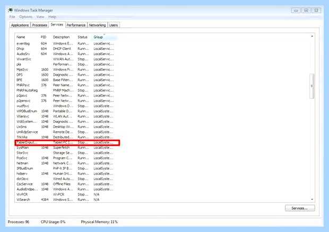The width and height of the screenshot is (329, 232).
Task: Select the hidserv service row
Action: click(65, 174)
